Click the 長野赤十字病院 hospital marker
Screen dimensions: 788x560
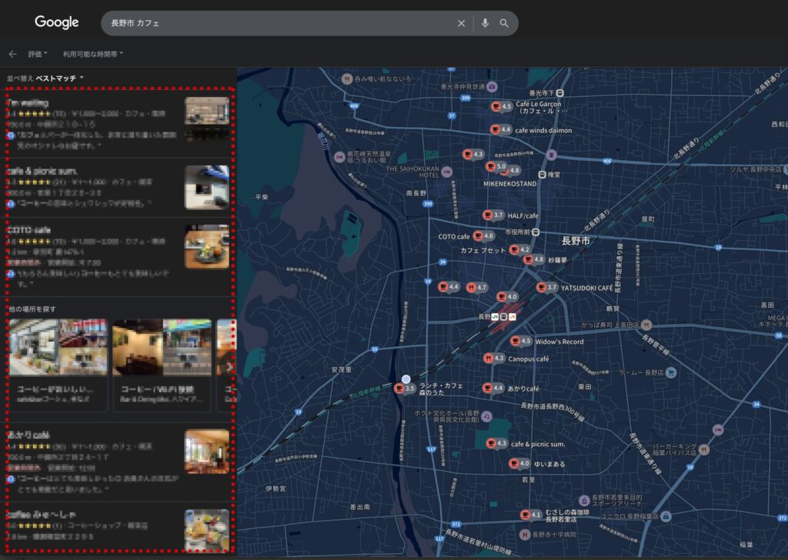click(x=525, y=535)
